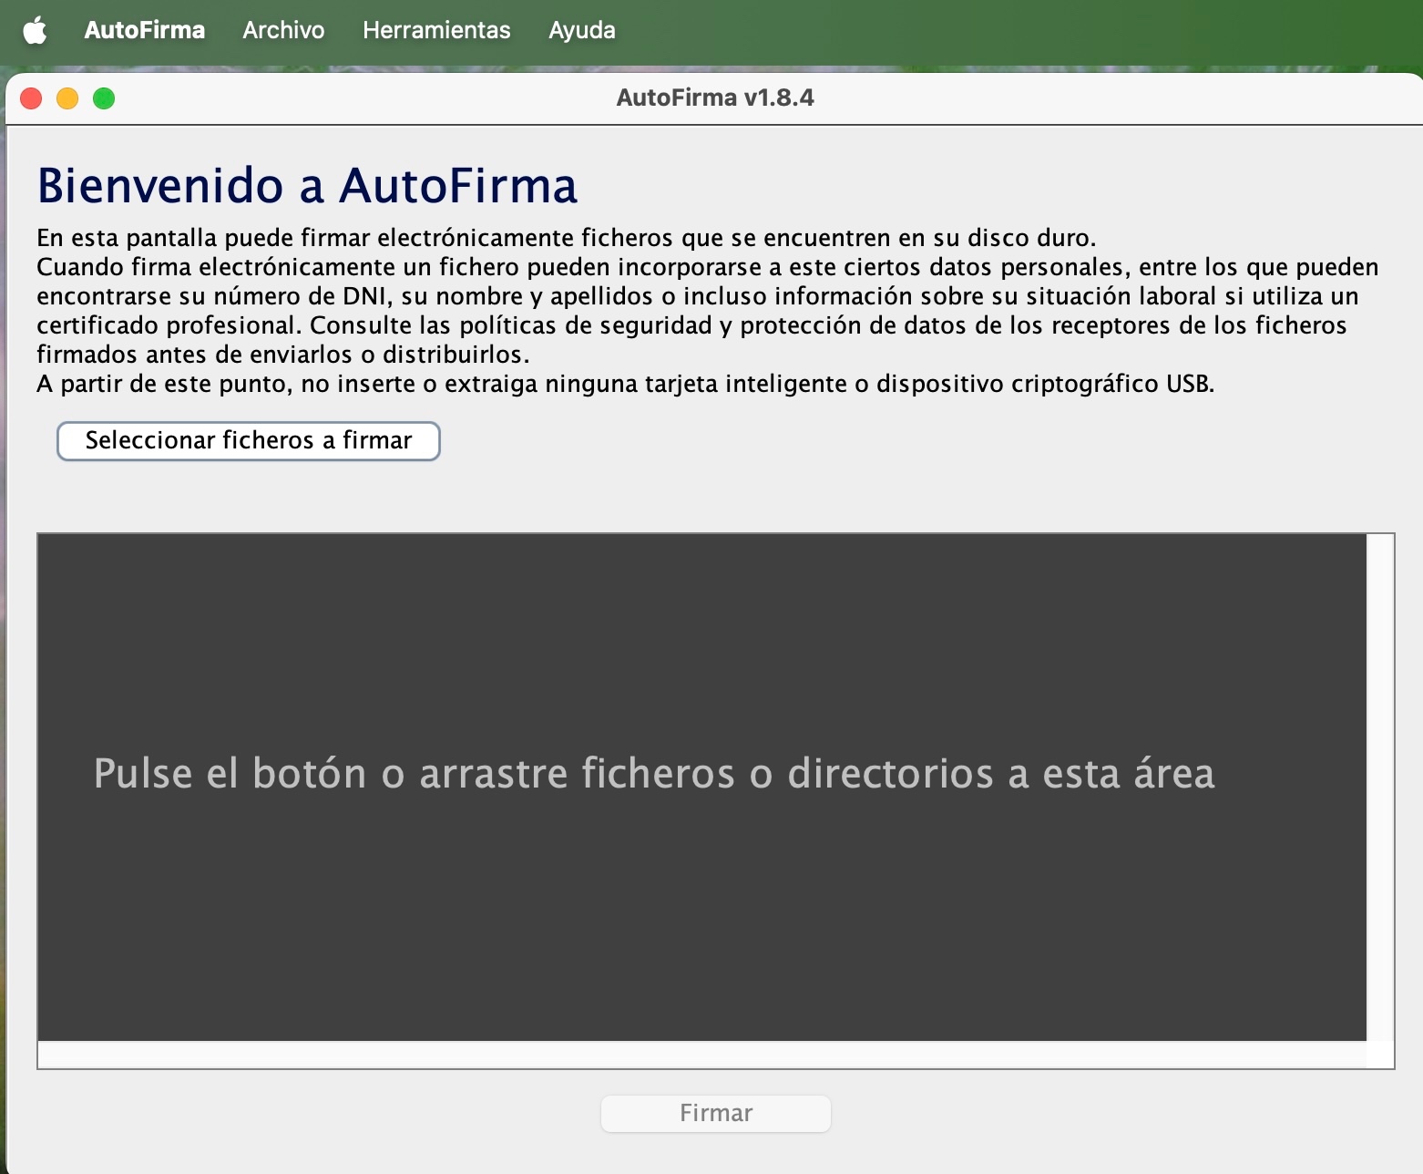Viewport: 1423px width, 1174px height.
Task: Click Seleccionar ficheros a firmar button
Action: click(249, 441)
